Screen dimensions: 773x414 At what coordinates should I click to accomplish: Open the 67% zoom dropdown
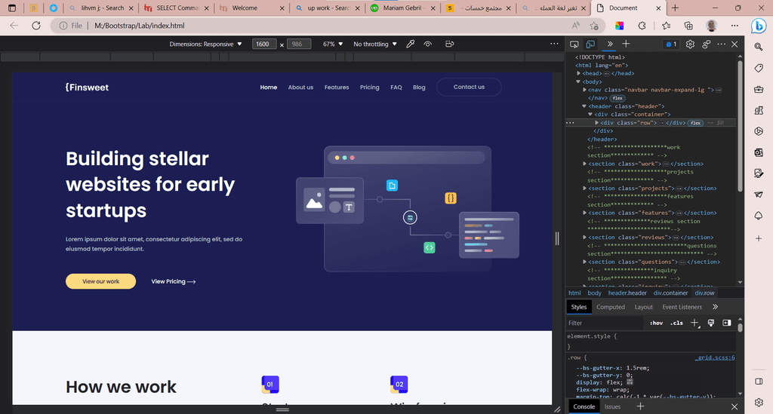point(333,44)
